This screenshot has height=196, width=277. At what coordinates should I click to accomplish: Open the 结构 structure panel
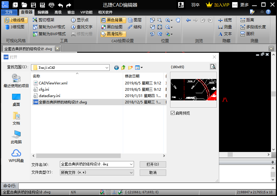pos(135,27)
